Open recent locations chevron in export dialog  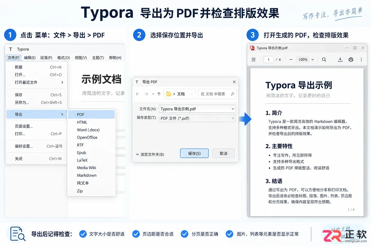coord(153,94)
